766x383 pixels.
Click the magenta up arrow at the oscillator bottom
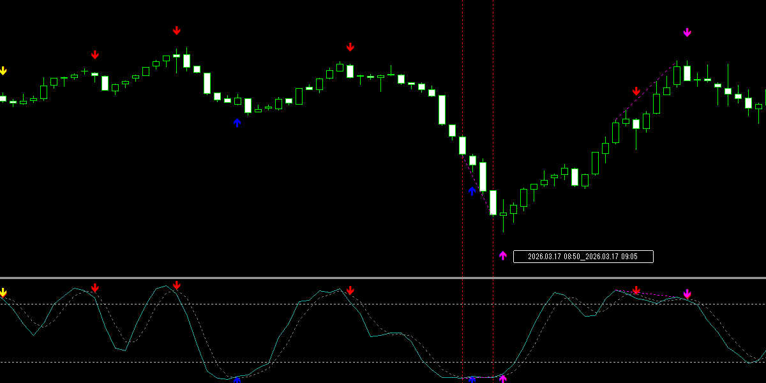(x=503, y=379)
